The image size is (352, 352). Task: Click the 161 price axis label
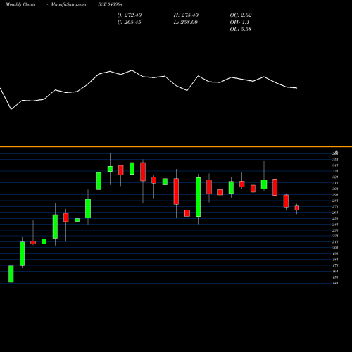pyautogui.click(x=335, y=271)
